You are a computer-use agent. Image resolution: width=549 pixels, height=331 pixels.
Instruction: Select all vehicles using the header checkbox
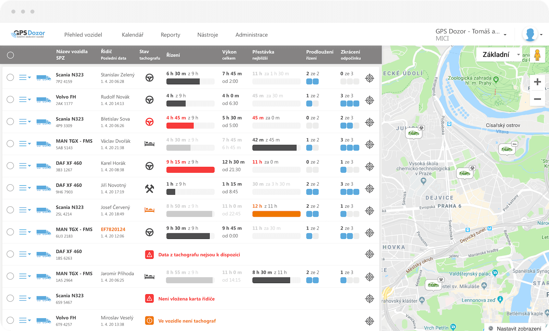11,55
